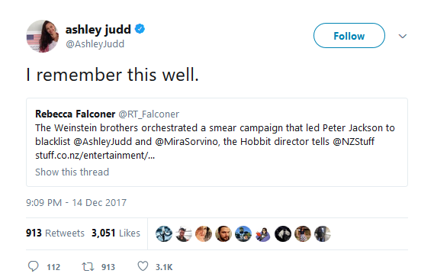Click Show this thread
Viewport: 434px width, 280px height.
pyautogui.click(x=72, y=172)
